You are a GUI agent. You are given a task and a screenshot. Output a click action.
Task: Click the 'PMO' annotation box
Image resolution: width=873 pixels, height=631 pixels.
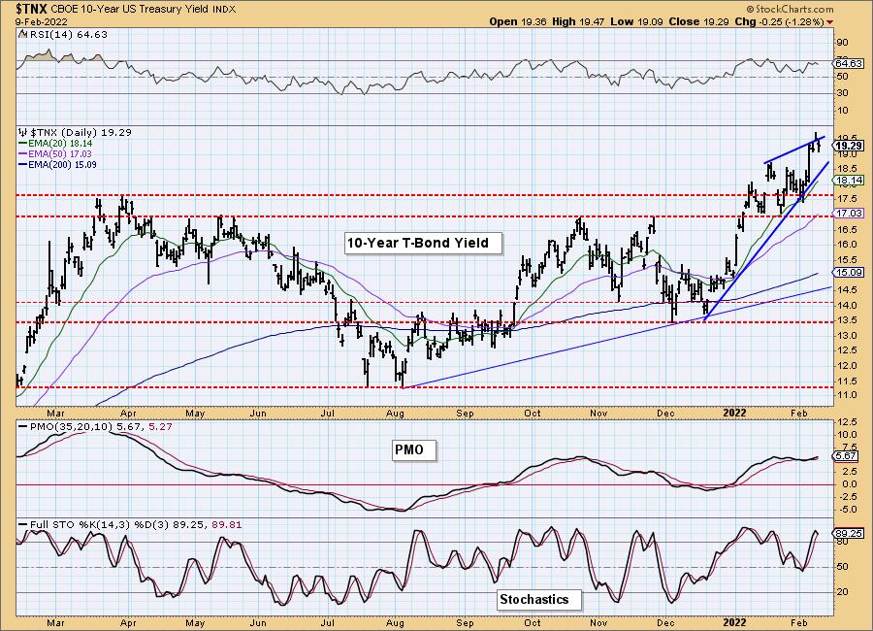click(414, 450)
